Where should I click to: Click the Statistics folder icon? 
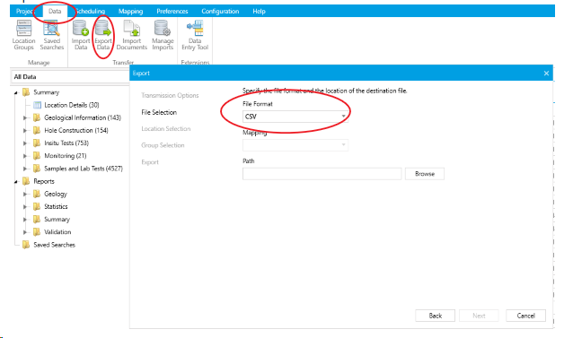[37, 206]
